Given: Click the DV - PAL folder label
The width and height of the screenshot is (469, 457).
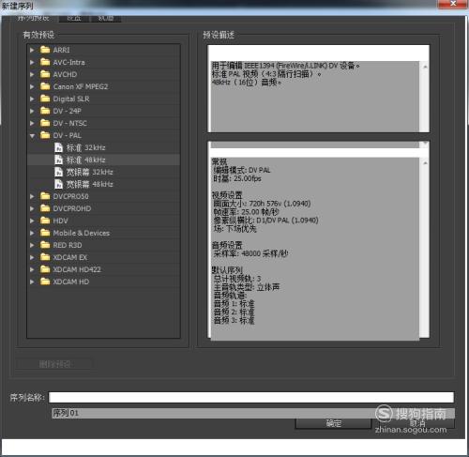Looking at the screenshot, I should [67, 135].
